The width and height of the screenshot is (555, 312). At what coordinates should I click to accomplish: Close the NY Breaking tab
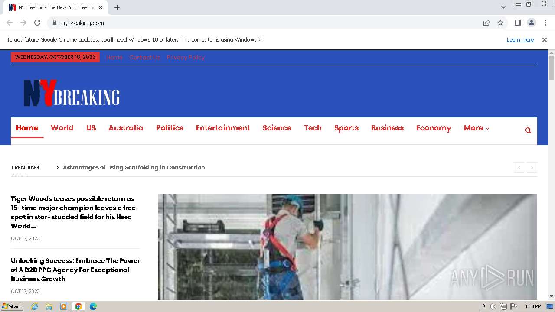point(101,7)
